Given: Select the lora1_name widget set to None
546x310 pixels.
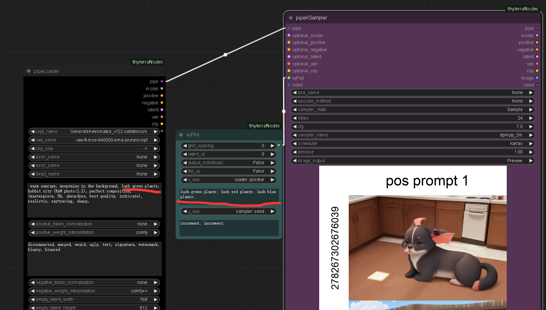Looking at the screenshot, I should (94, 157).
